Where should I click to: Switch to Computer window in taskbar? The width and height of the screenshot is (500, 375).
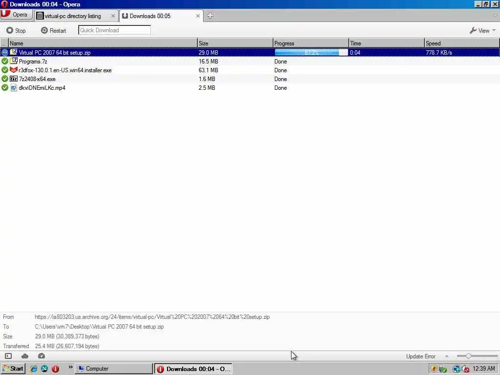pyautogui.click(x=114, y=369)
